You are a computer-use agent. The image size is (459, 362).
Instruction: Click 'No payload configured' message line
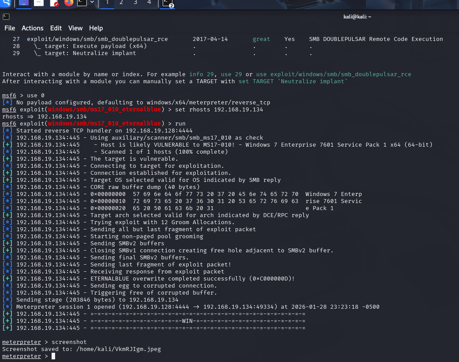tap(136, 102)
